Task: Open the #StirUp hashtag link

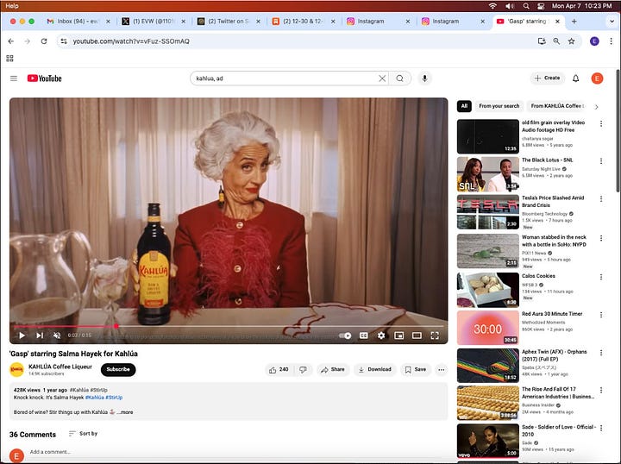Action: pos(114,398)
